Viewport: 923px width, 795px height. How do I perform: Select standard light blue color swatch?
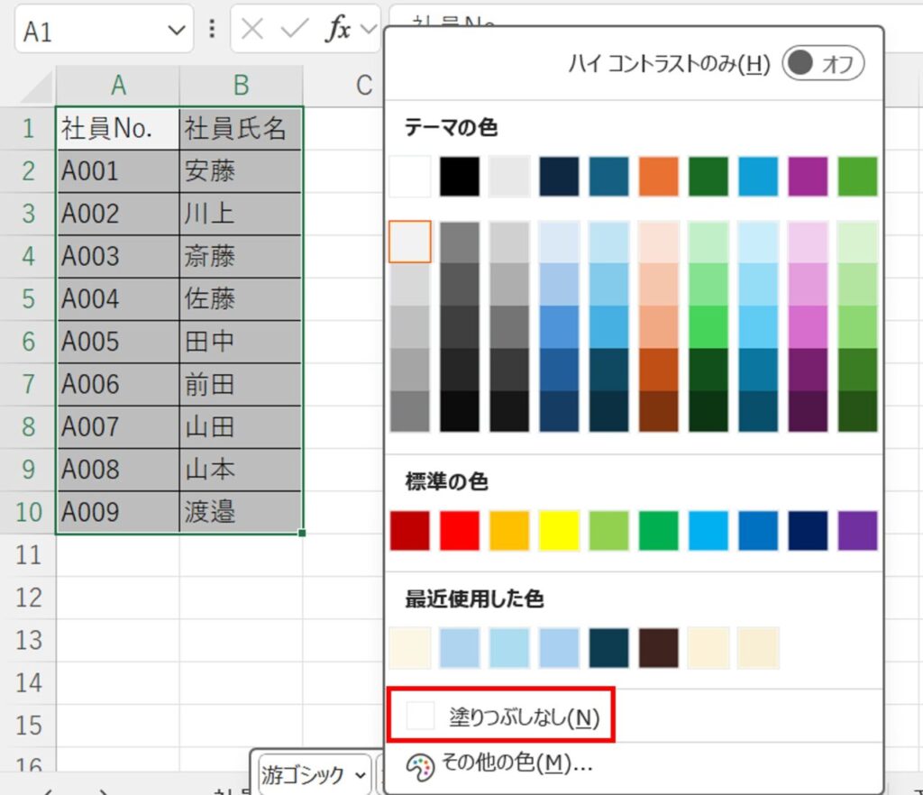[708, 531]
